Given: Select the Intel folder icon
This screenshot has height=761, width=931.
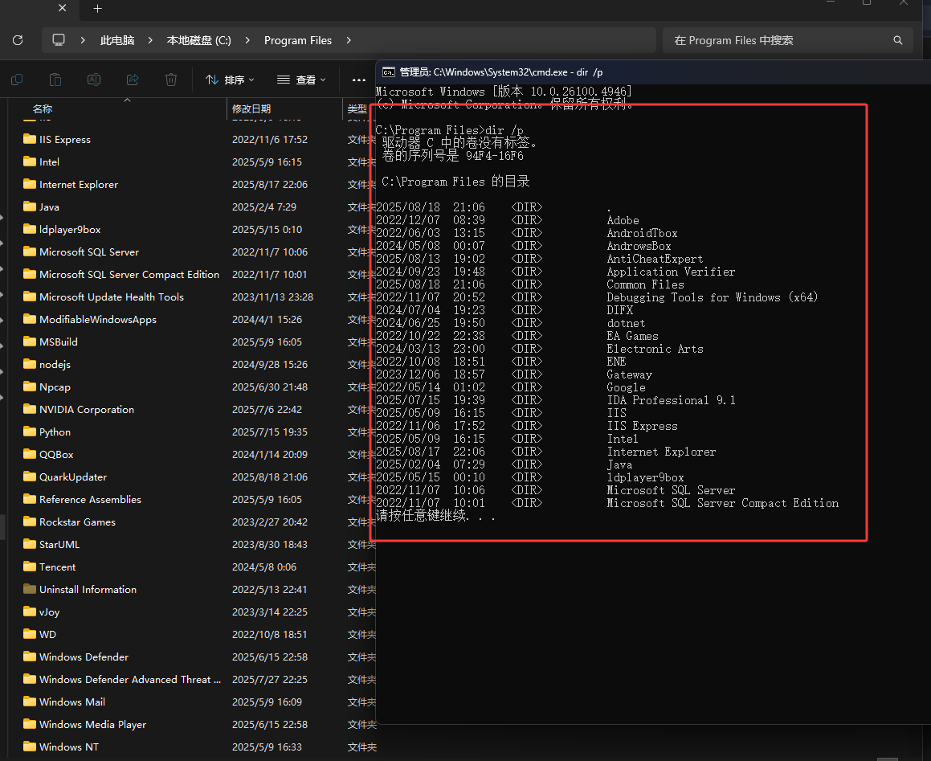Looking at the screenshot, I should click(30, 162).
